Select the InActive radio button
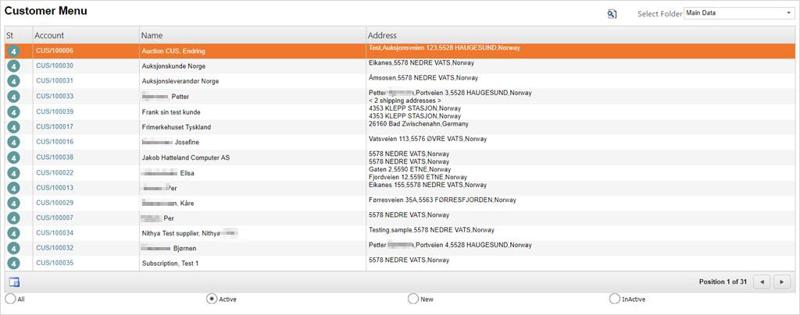Image resolution: width=800 pixels, height=315 pixels. (x=614, y=299)
